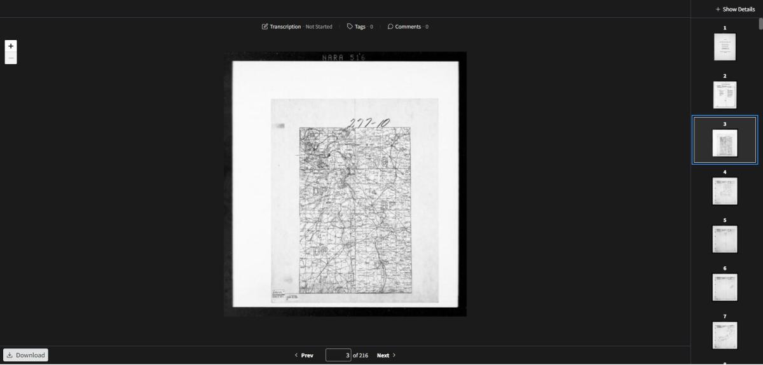Advance to next page with Next

pyautogui.click(x=386, y=355)
